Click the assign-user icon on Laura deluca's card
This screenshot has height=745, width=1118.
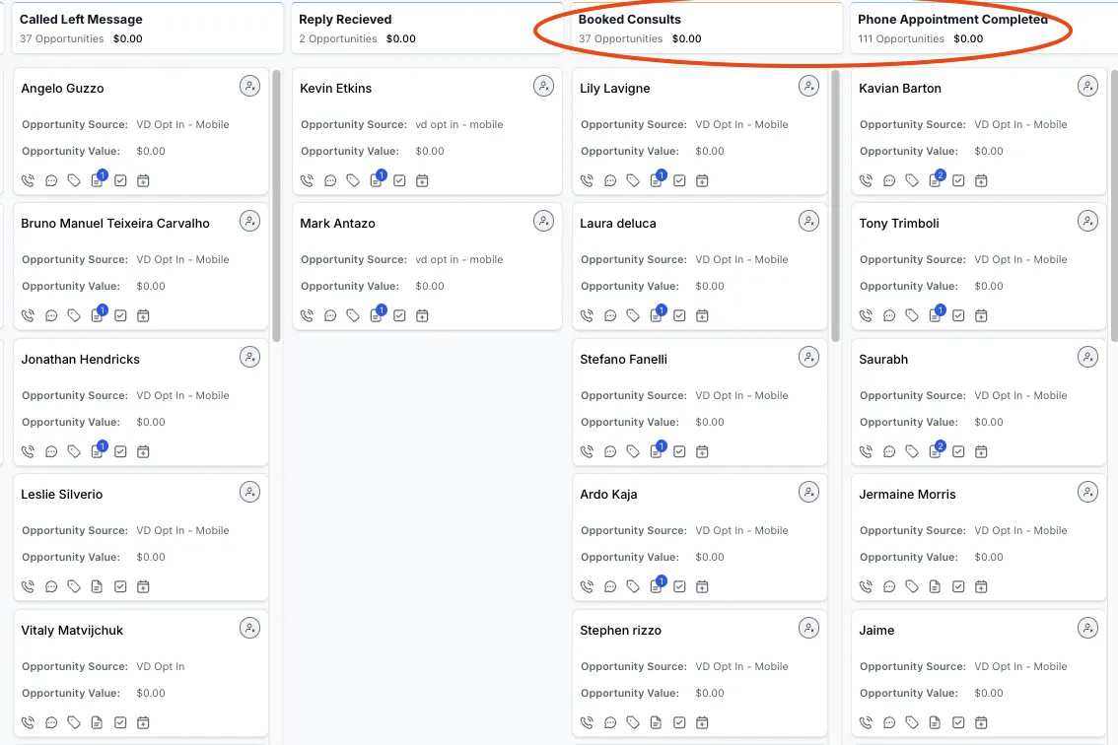tap(808, 222)
